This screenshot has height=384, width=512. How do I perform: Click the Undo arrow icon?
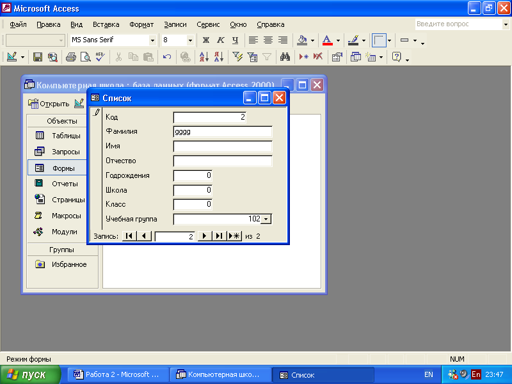click(x=167, y=57)
